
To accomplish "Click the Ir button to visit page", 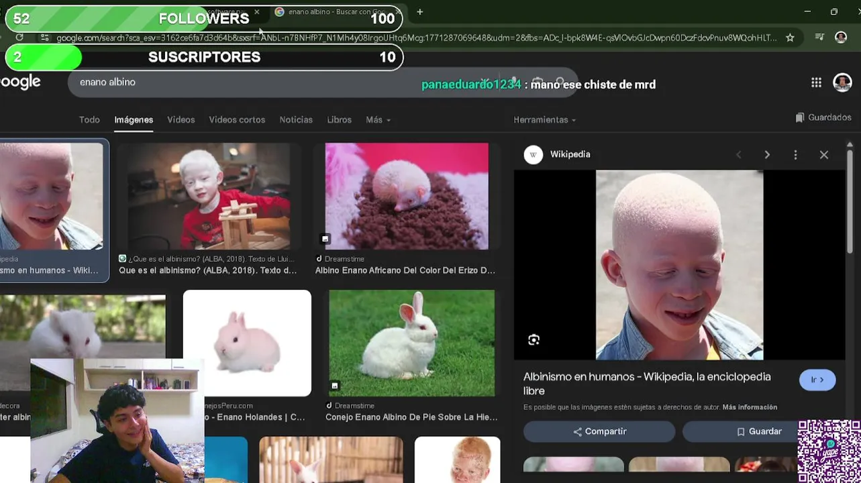I will point(817,380).
